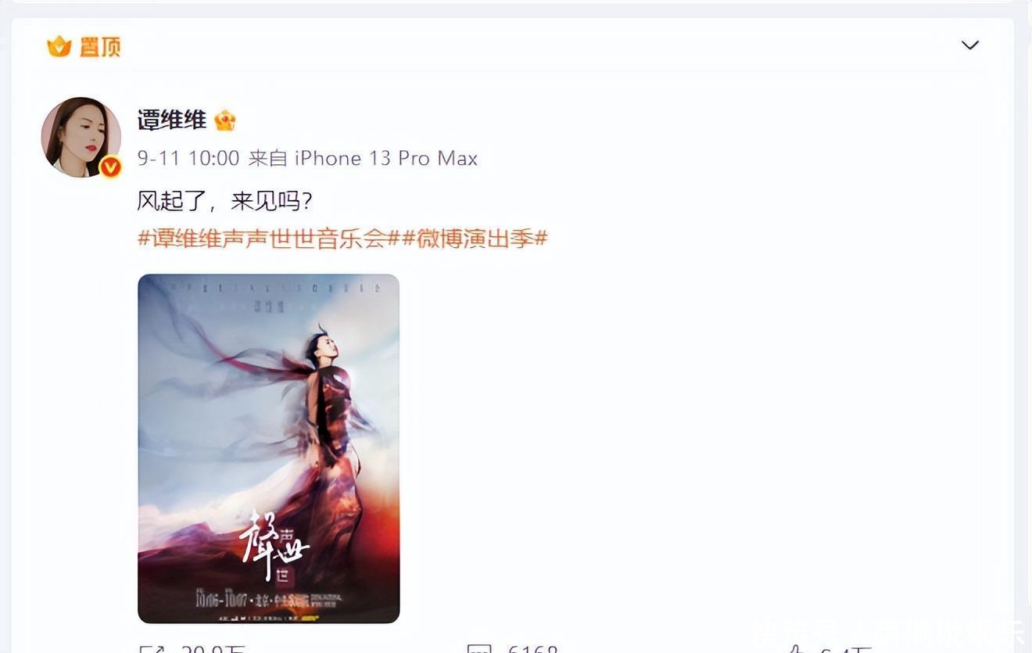The image size is (1032, 653).
Task: Open 谭维维's profile avatar
Action: [x=81, y=137]
